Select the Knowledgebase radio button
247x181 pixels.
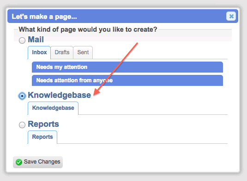[x=22, y=96]
